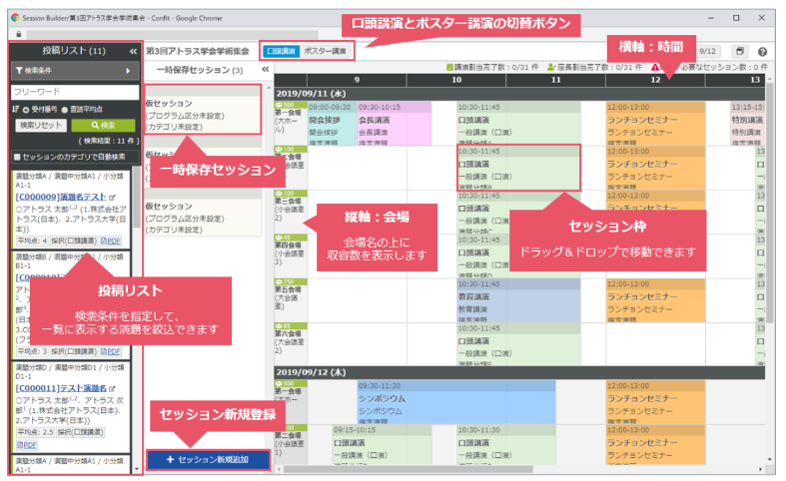This screenshot has height=481, width=786.
Task: Click the green 検索 button
Action: click(x=105, y=125)
